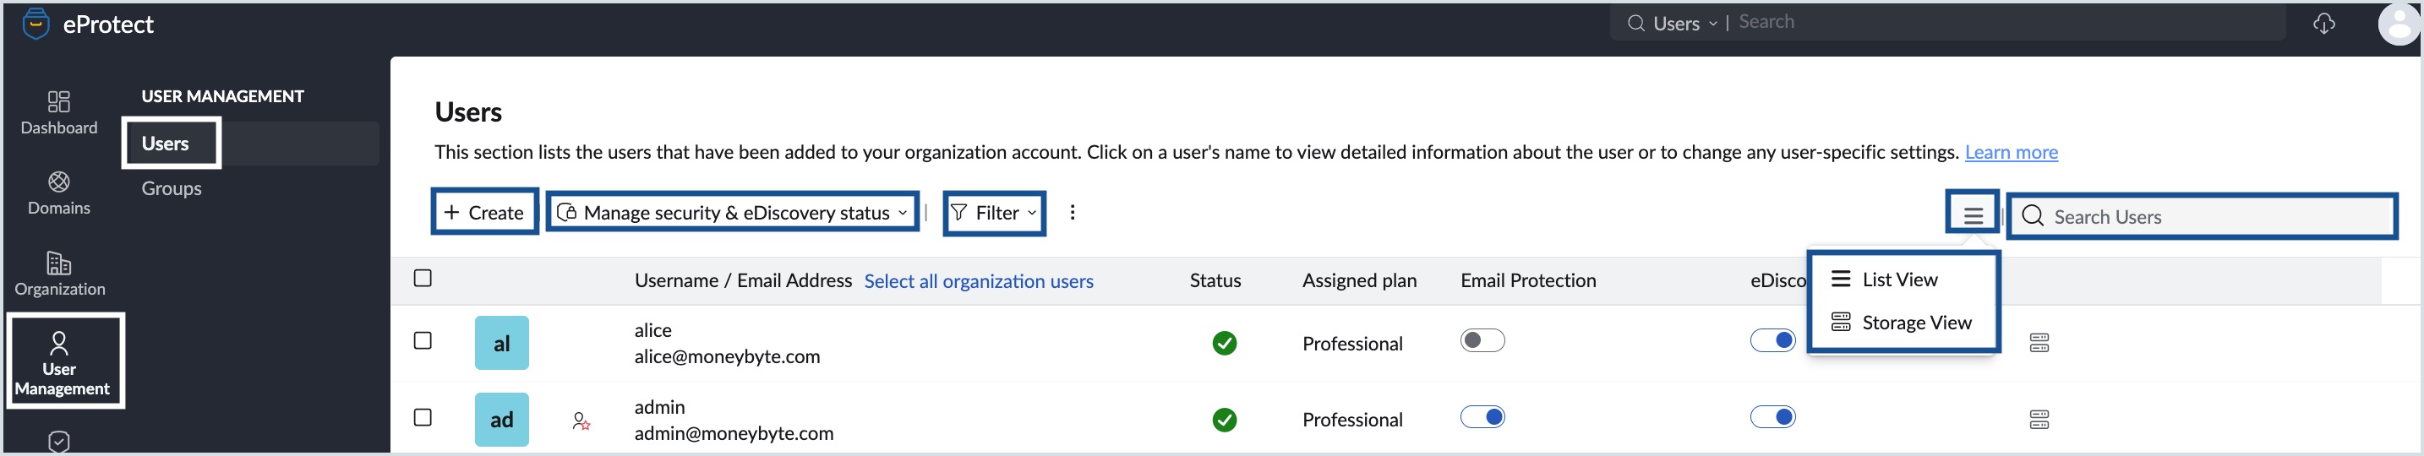Click the eProtect logo icon
Screen dimensions: 2424x456
click(x=35, y=24)
